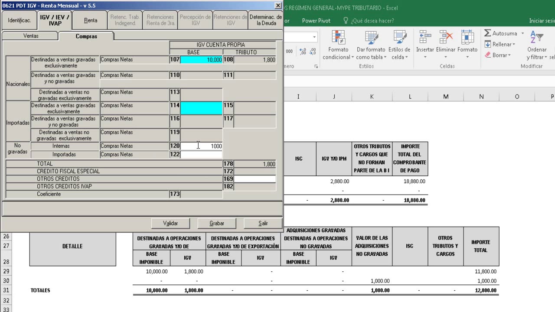
Task: Open Determinac. de la Deuda tab
Action: (x=266, y=20)
